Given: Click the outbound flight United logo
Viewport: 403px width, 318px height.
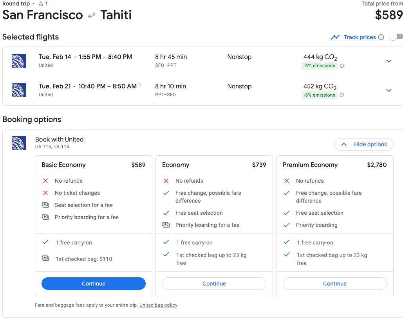Looking at the screenshot, I should click(x=19, y=61).
